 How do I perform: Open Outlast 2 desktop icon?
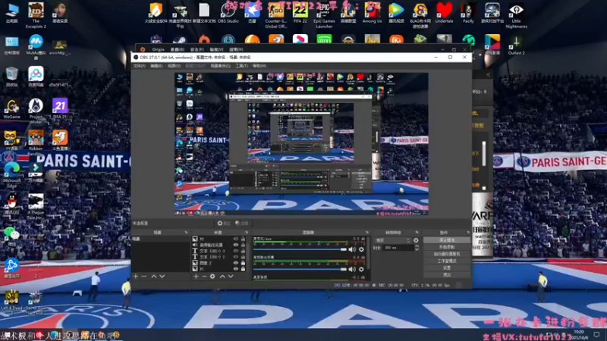click(x=516, y=45)
